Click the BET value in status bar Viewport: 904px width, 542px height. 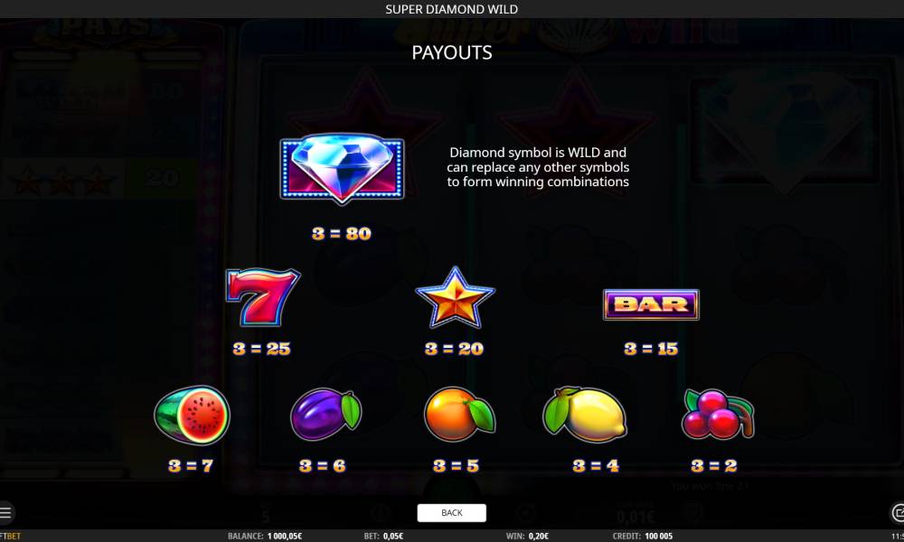tap(393, 537)
